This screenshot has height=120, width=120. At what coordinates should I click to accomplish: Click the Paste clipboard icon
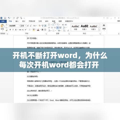tap(2, 27)
